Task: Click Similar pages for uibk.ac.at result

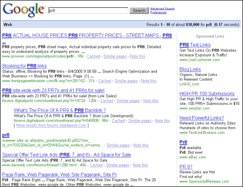Action: coord(118,145)
